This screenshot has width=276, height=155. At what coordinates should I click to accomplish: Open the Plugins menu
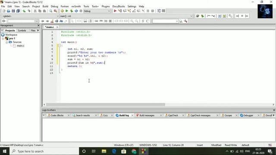coord(106,6)
